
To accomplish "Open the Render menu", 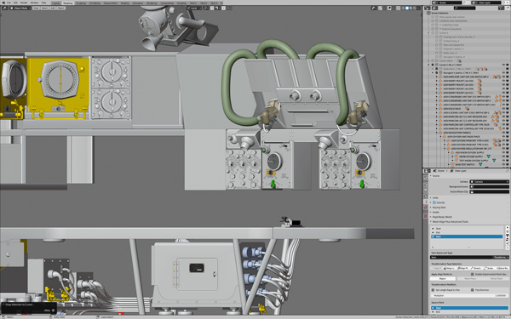I will click(x=24, y=3).
